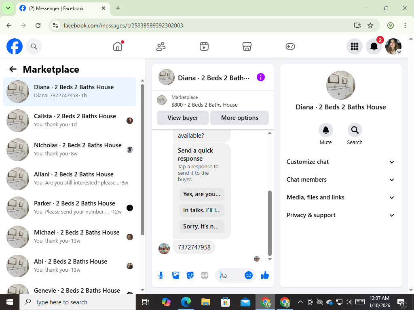Show hidden system tray icons chevron
414x310 pixels.
300,302
